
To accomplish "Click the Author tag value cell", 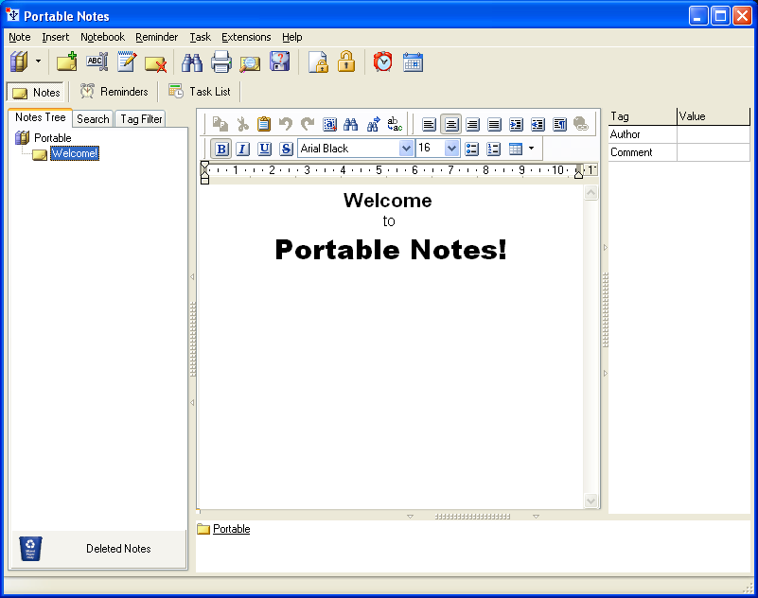I will coord(713,134).
